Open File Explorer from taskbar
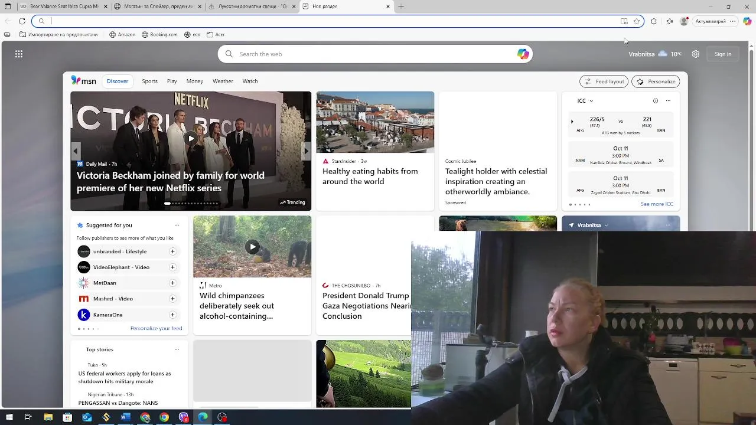 pyautogui.click(x=48, y=417)
